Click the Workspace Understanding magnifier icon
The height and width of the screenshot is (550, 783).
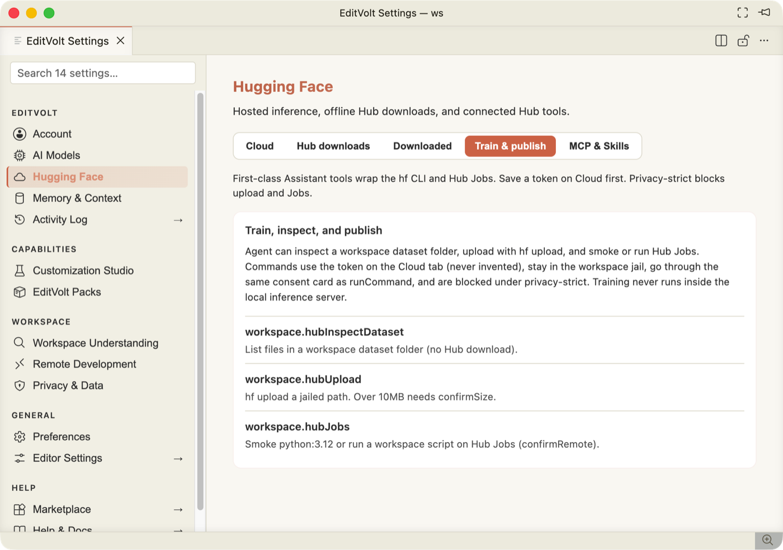20,343
